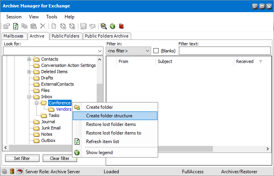274x176 pixels.
Task: Select the Notes folder
Action: coord(47,135)
